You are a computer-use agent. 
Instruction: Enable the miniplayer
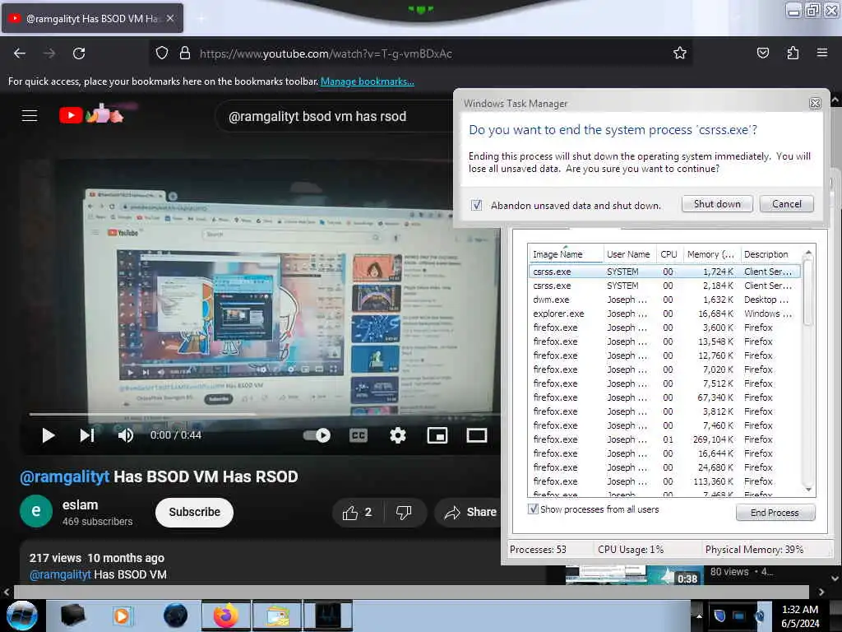point(437,435)
